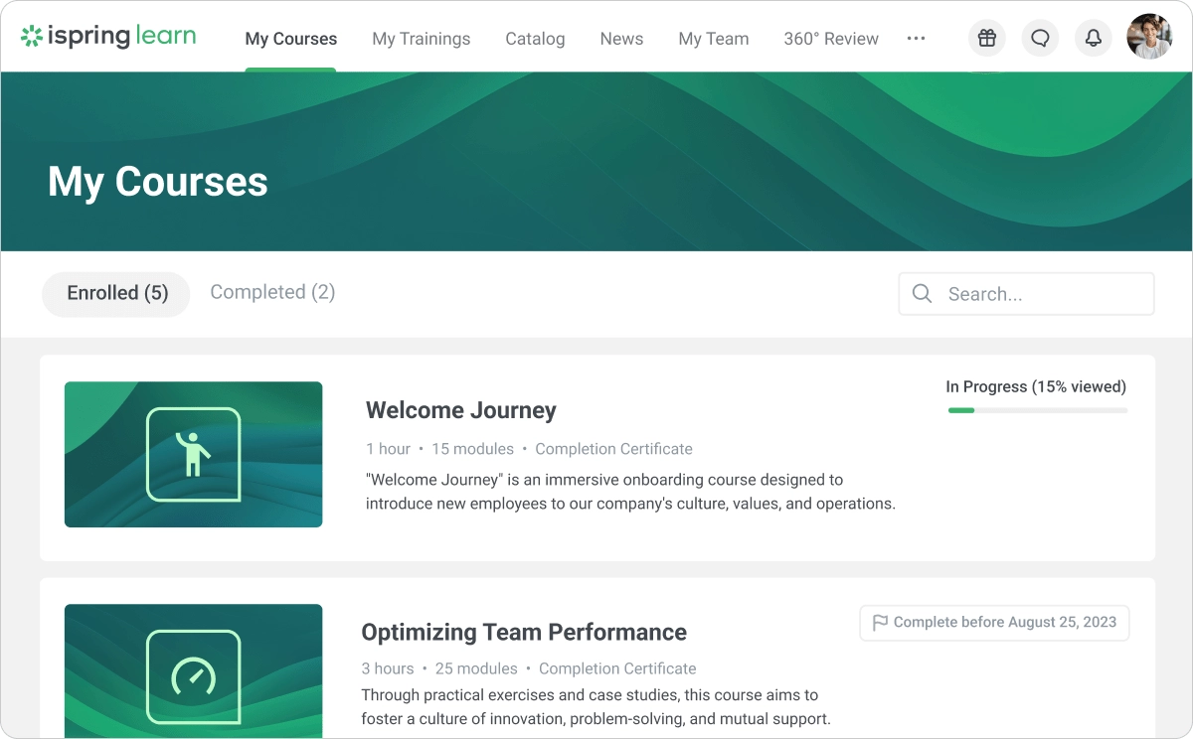Image resolution: width=1193 pixels, height=739 pixels.
Task: Click the Welcome Journey course thumbnail
Action: point(193,454)
